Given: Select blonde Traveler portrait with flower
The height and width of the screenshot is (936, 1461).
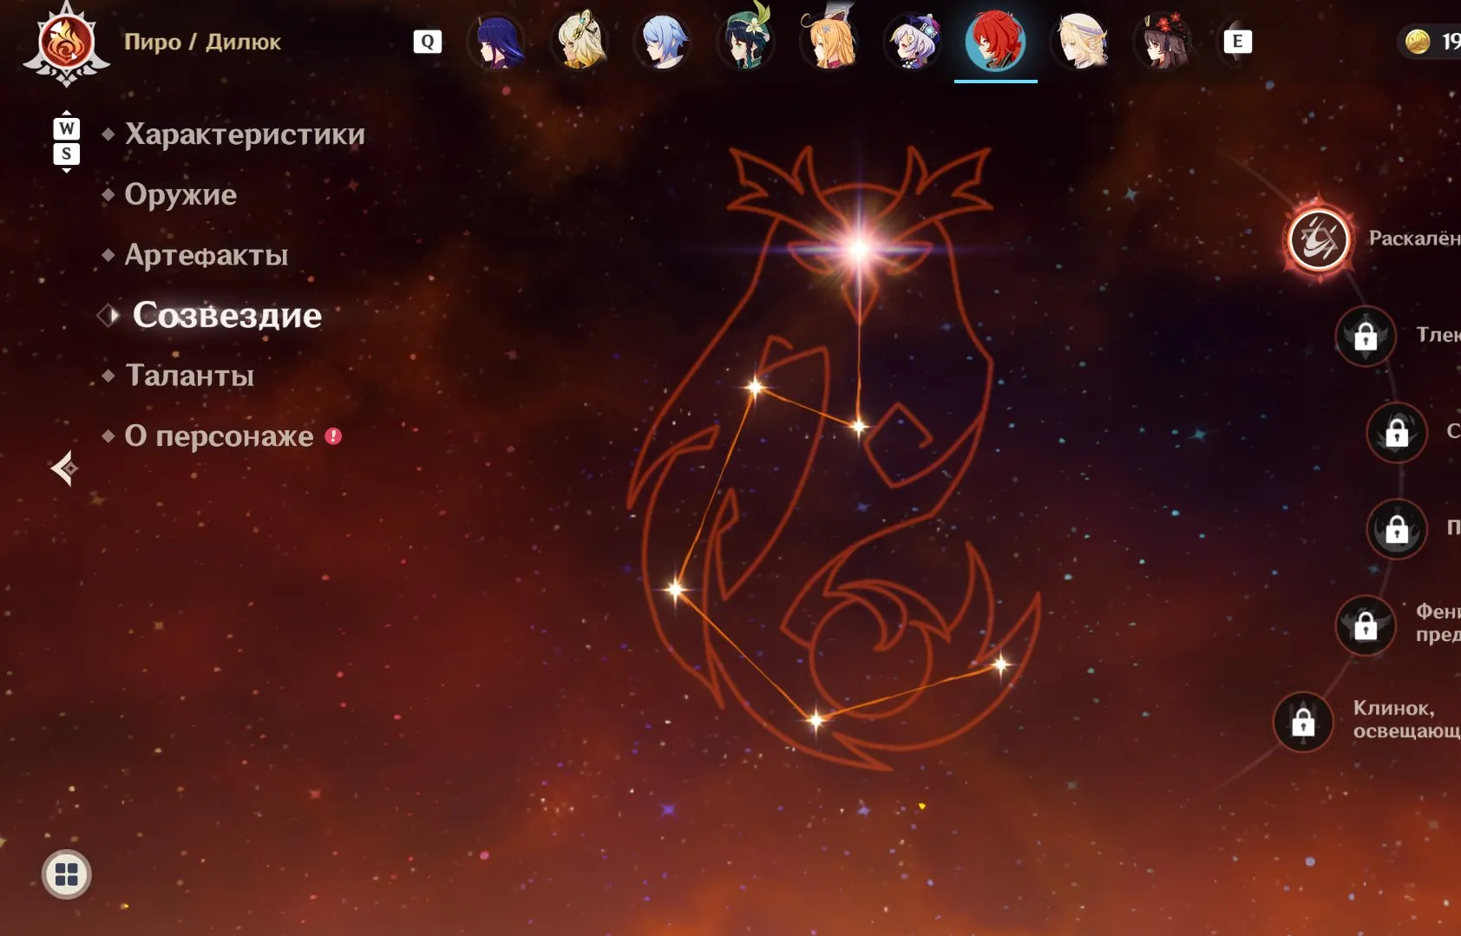Looking at the screenshot, I should coord(580,41).
